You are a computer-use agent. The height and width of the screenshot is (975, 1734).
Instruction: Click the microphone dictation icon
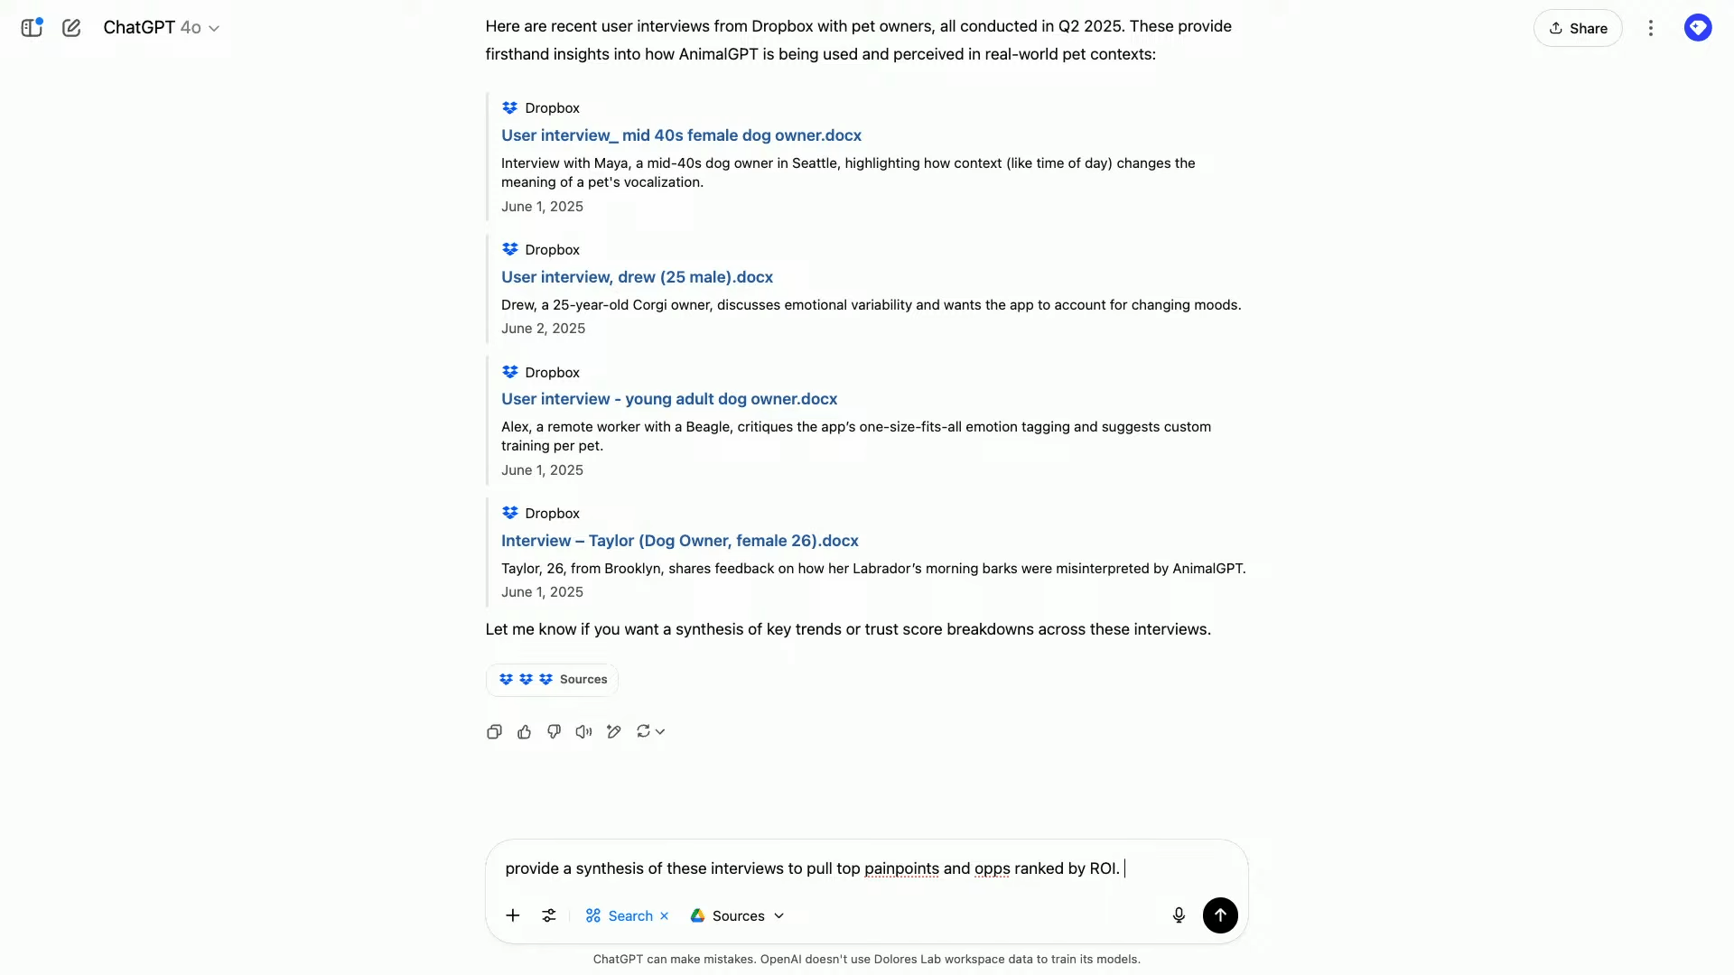1179,915
